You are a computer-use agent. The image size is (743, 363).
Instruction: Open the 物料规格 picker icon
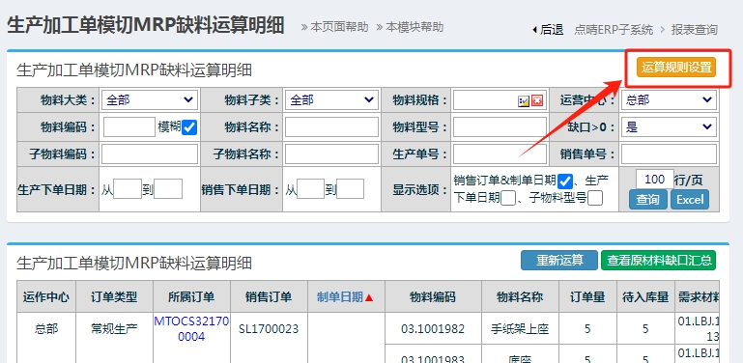[523, 100]
